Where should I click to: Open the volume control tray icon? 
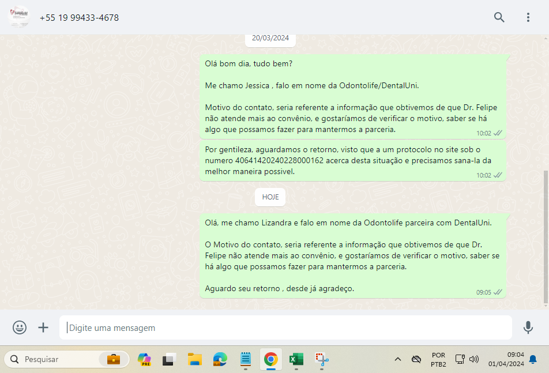click(x=473, y=359)
